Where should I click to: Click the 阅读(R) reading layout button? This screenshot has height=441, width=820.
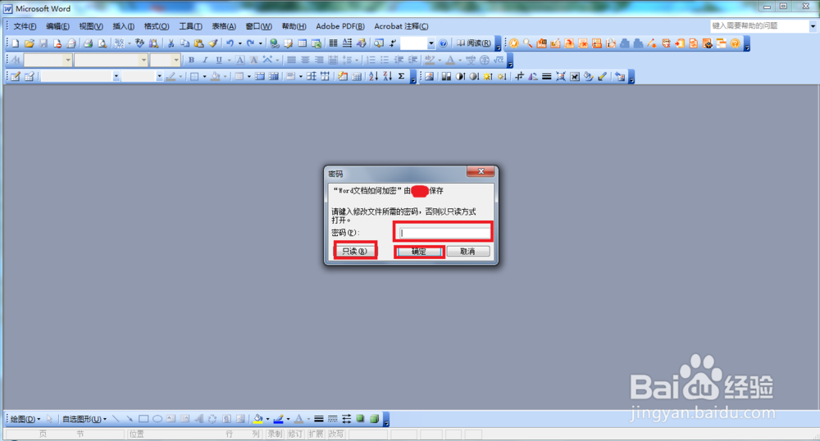(x=474, y=43)
